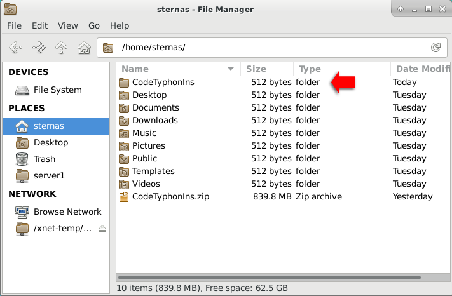Open File System in Devices
Screen dimensions: 452x296
coord(56,90)
